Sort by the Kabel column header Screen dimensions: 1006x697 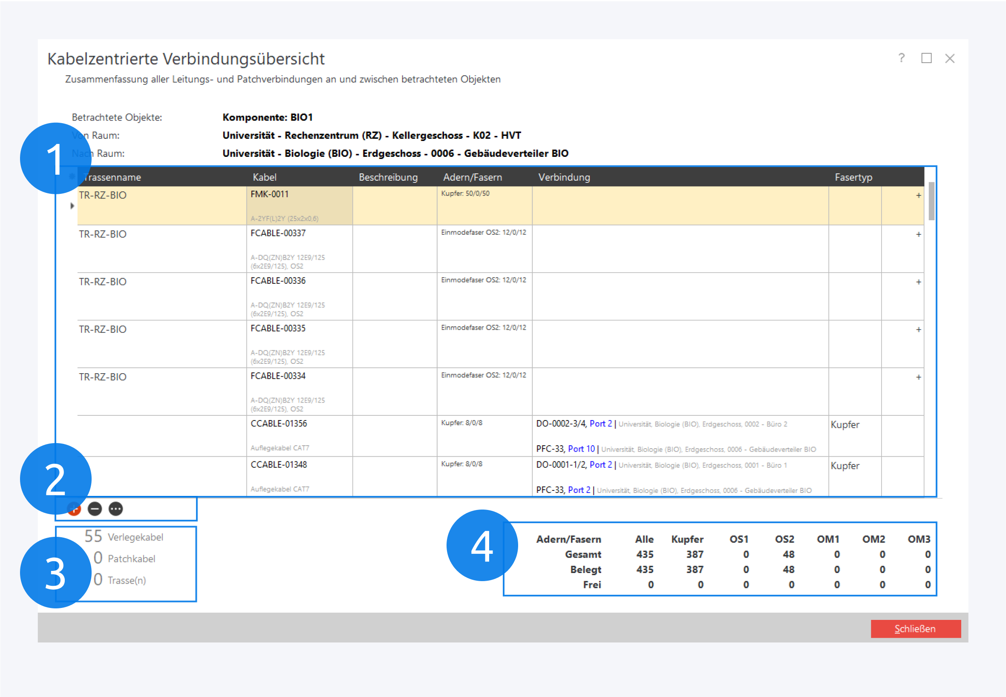[264, 177]
